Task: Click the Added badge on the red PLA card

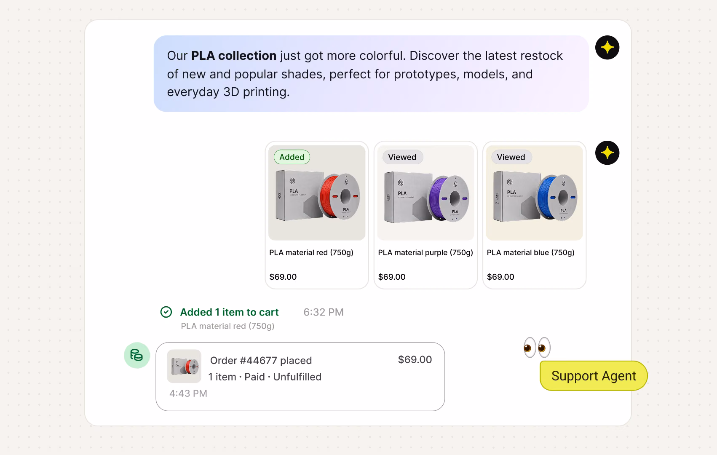Action: [292, 157]
